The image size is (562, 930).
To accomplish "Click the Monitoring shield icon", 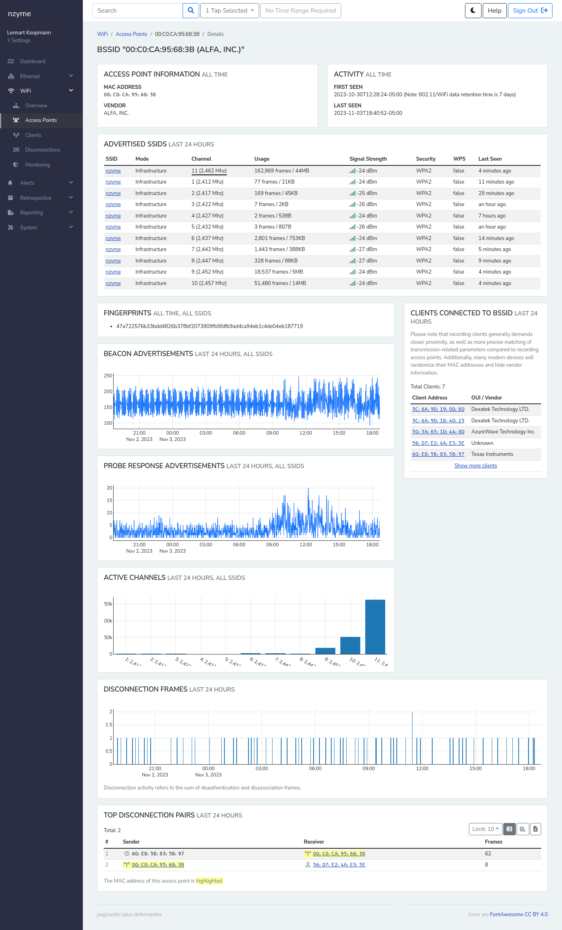I will (16, 165).
